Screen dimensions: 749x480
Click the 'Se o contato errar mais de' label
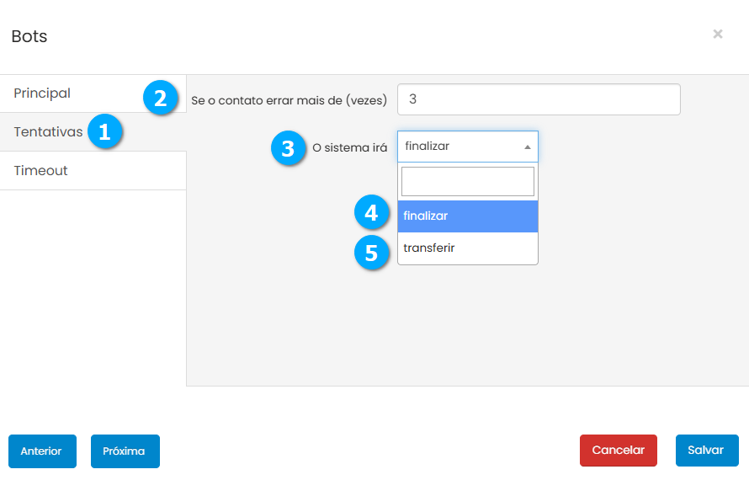289,100
